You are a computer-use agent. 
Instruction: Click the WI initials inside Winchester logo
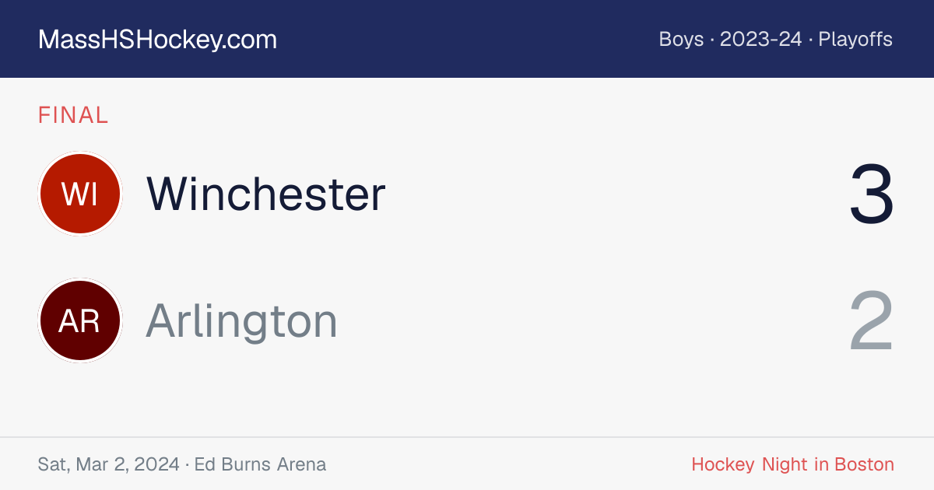pyautogui.click(x=80, y=194)
